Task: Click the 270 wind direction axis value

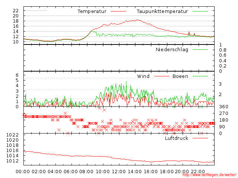Action: (223, 113)
